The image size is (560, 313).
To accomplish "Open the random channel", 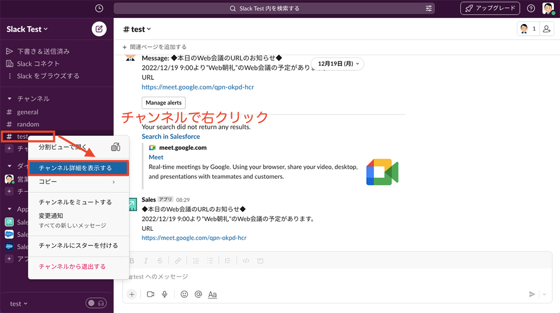I will pos(28,125).
